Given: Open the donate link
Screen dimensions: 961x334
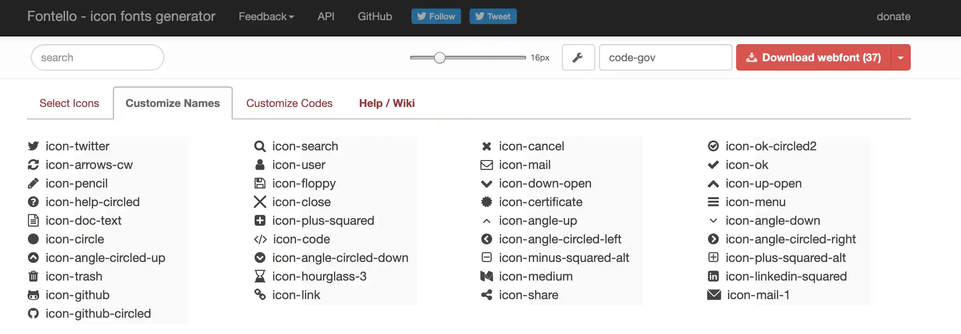Looking at the screenshot, I should click(893, 16).
